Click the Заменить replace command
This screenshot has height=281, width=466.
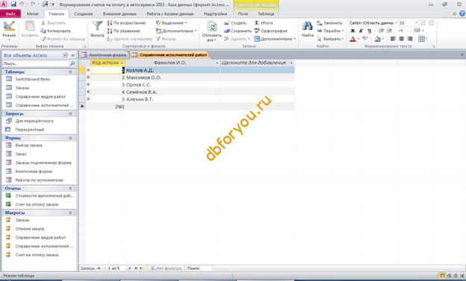pyautogui.click(x=329, y=23)
